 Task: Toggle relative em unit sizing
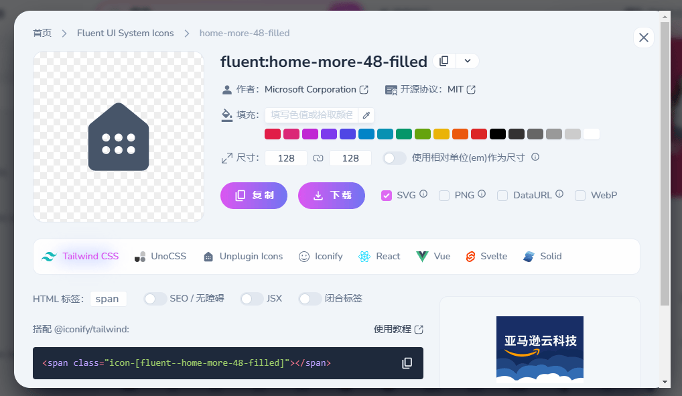(395, 158)
